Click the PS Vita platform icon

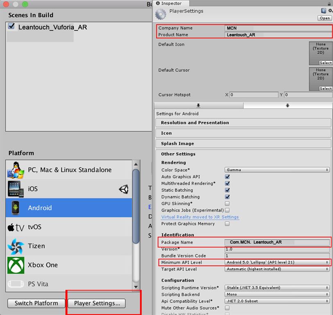(x=15, y=283)
